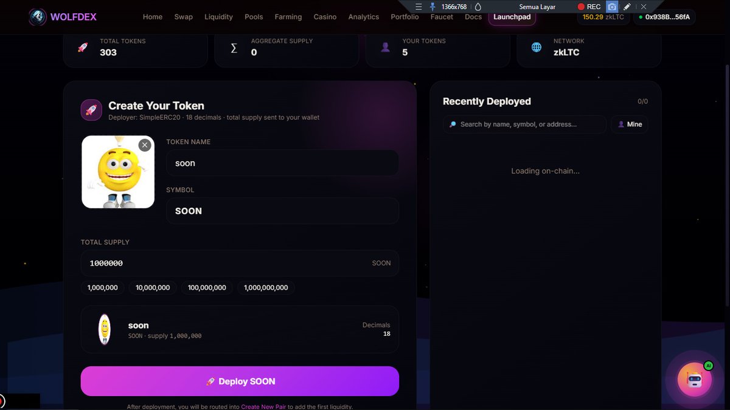Take a screenshot with the camera icon
Viewport: 730px width, 410px height.
point(612,7)
